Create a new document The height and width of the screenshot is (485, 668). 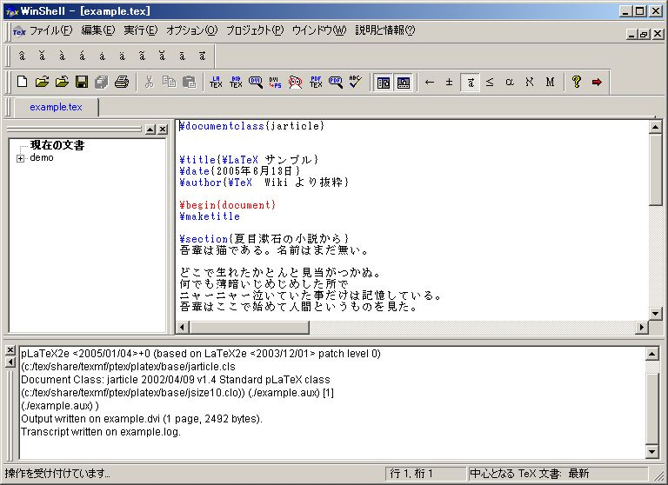click(x=22, y=82)
